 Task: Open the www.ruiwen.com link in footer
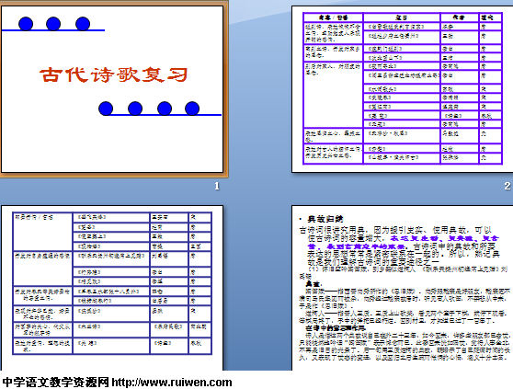click(x=172, y=383)
